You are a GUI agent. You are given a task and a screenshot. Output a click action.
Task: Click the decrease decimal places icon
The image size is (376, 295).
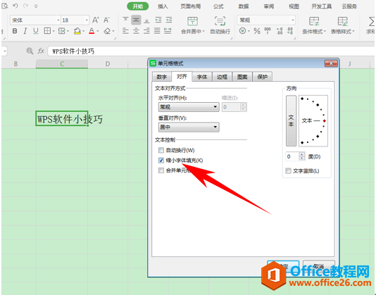click(289, 31)
